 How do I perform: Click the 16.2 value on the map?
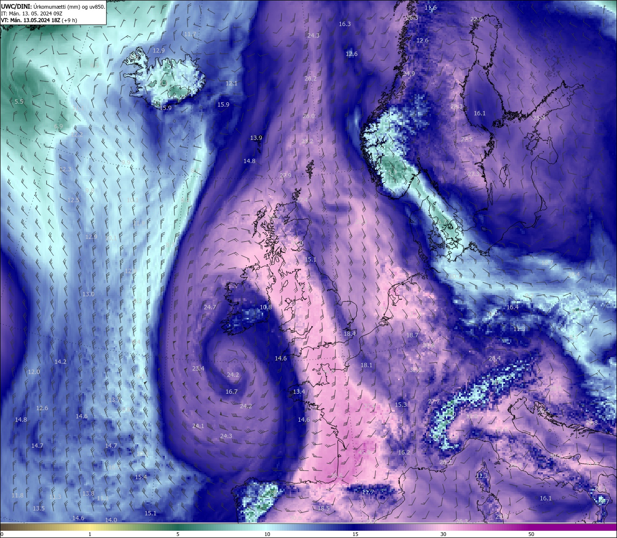(x=404, y=452)
